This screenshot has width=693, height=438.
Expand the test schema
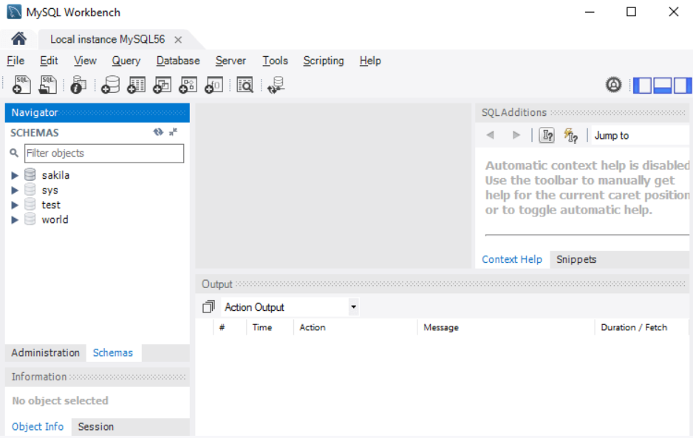click(x=15, y=205)
